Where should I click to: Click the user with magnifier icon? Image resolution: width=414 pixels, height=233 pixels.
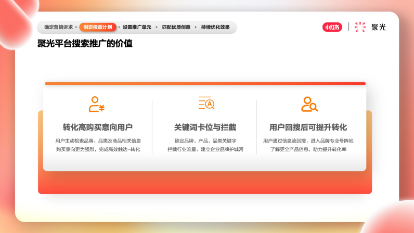309,104
